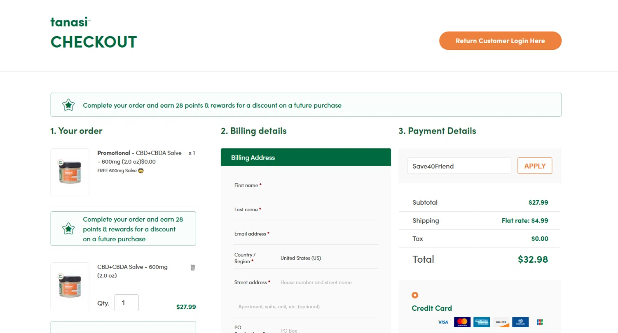Click the CBD+CBDA Salve 600mg thumbnail by Qty

(x=70, y=287)
